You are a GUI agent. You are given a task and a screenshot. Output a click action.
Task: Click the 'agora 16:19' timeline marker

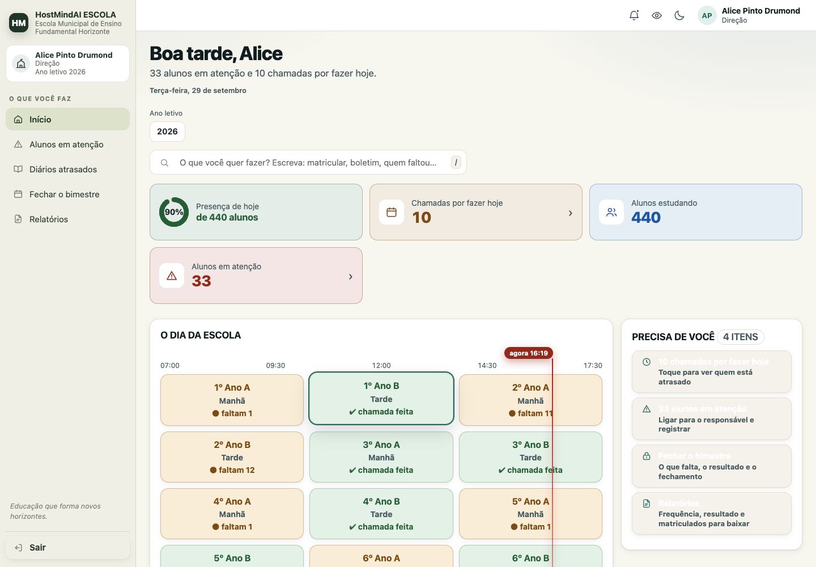(528, 353)
